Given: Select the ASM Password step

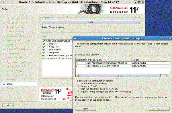Looking at the screenshot, I should click(14, 53).
